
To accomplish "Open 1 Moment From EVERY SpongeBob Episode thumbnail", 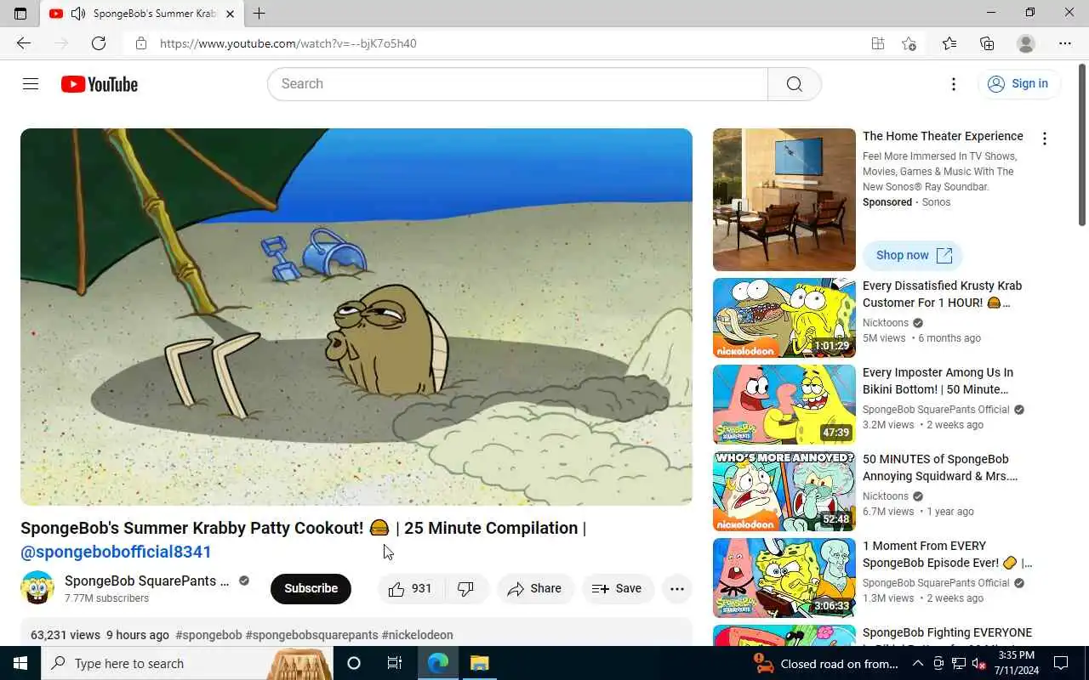I will [784, 578].
